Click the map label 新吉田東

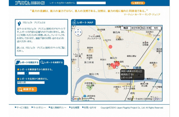89,62
